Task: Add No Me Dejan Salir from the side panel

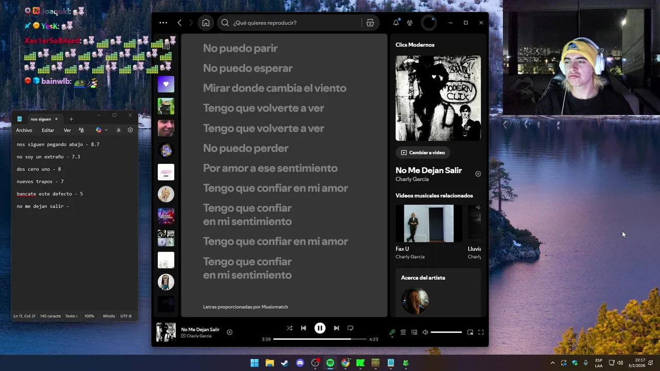Action: [x=478, y=174]
